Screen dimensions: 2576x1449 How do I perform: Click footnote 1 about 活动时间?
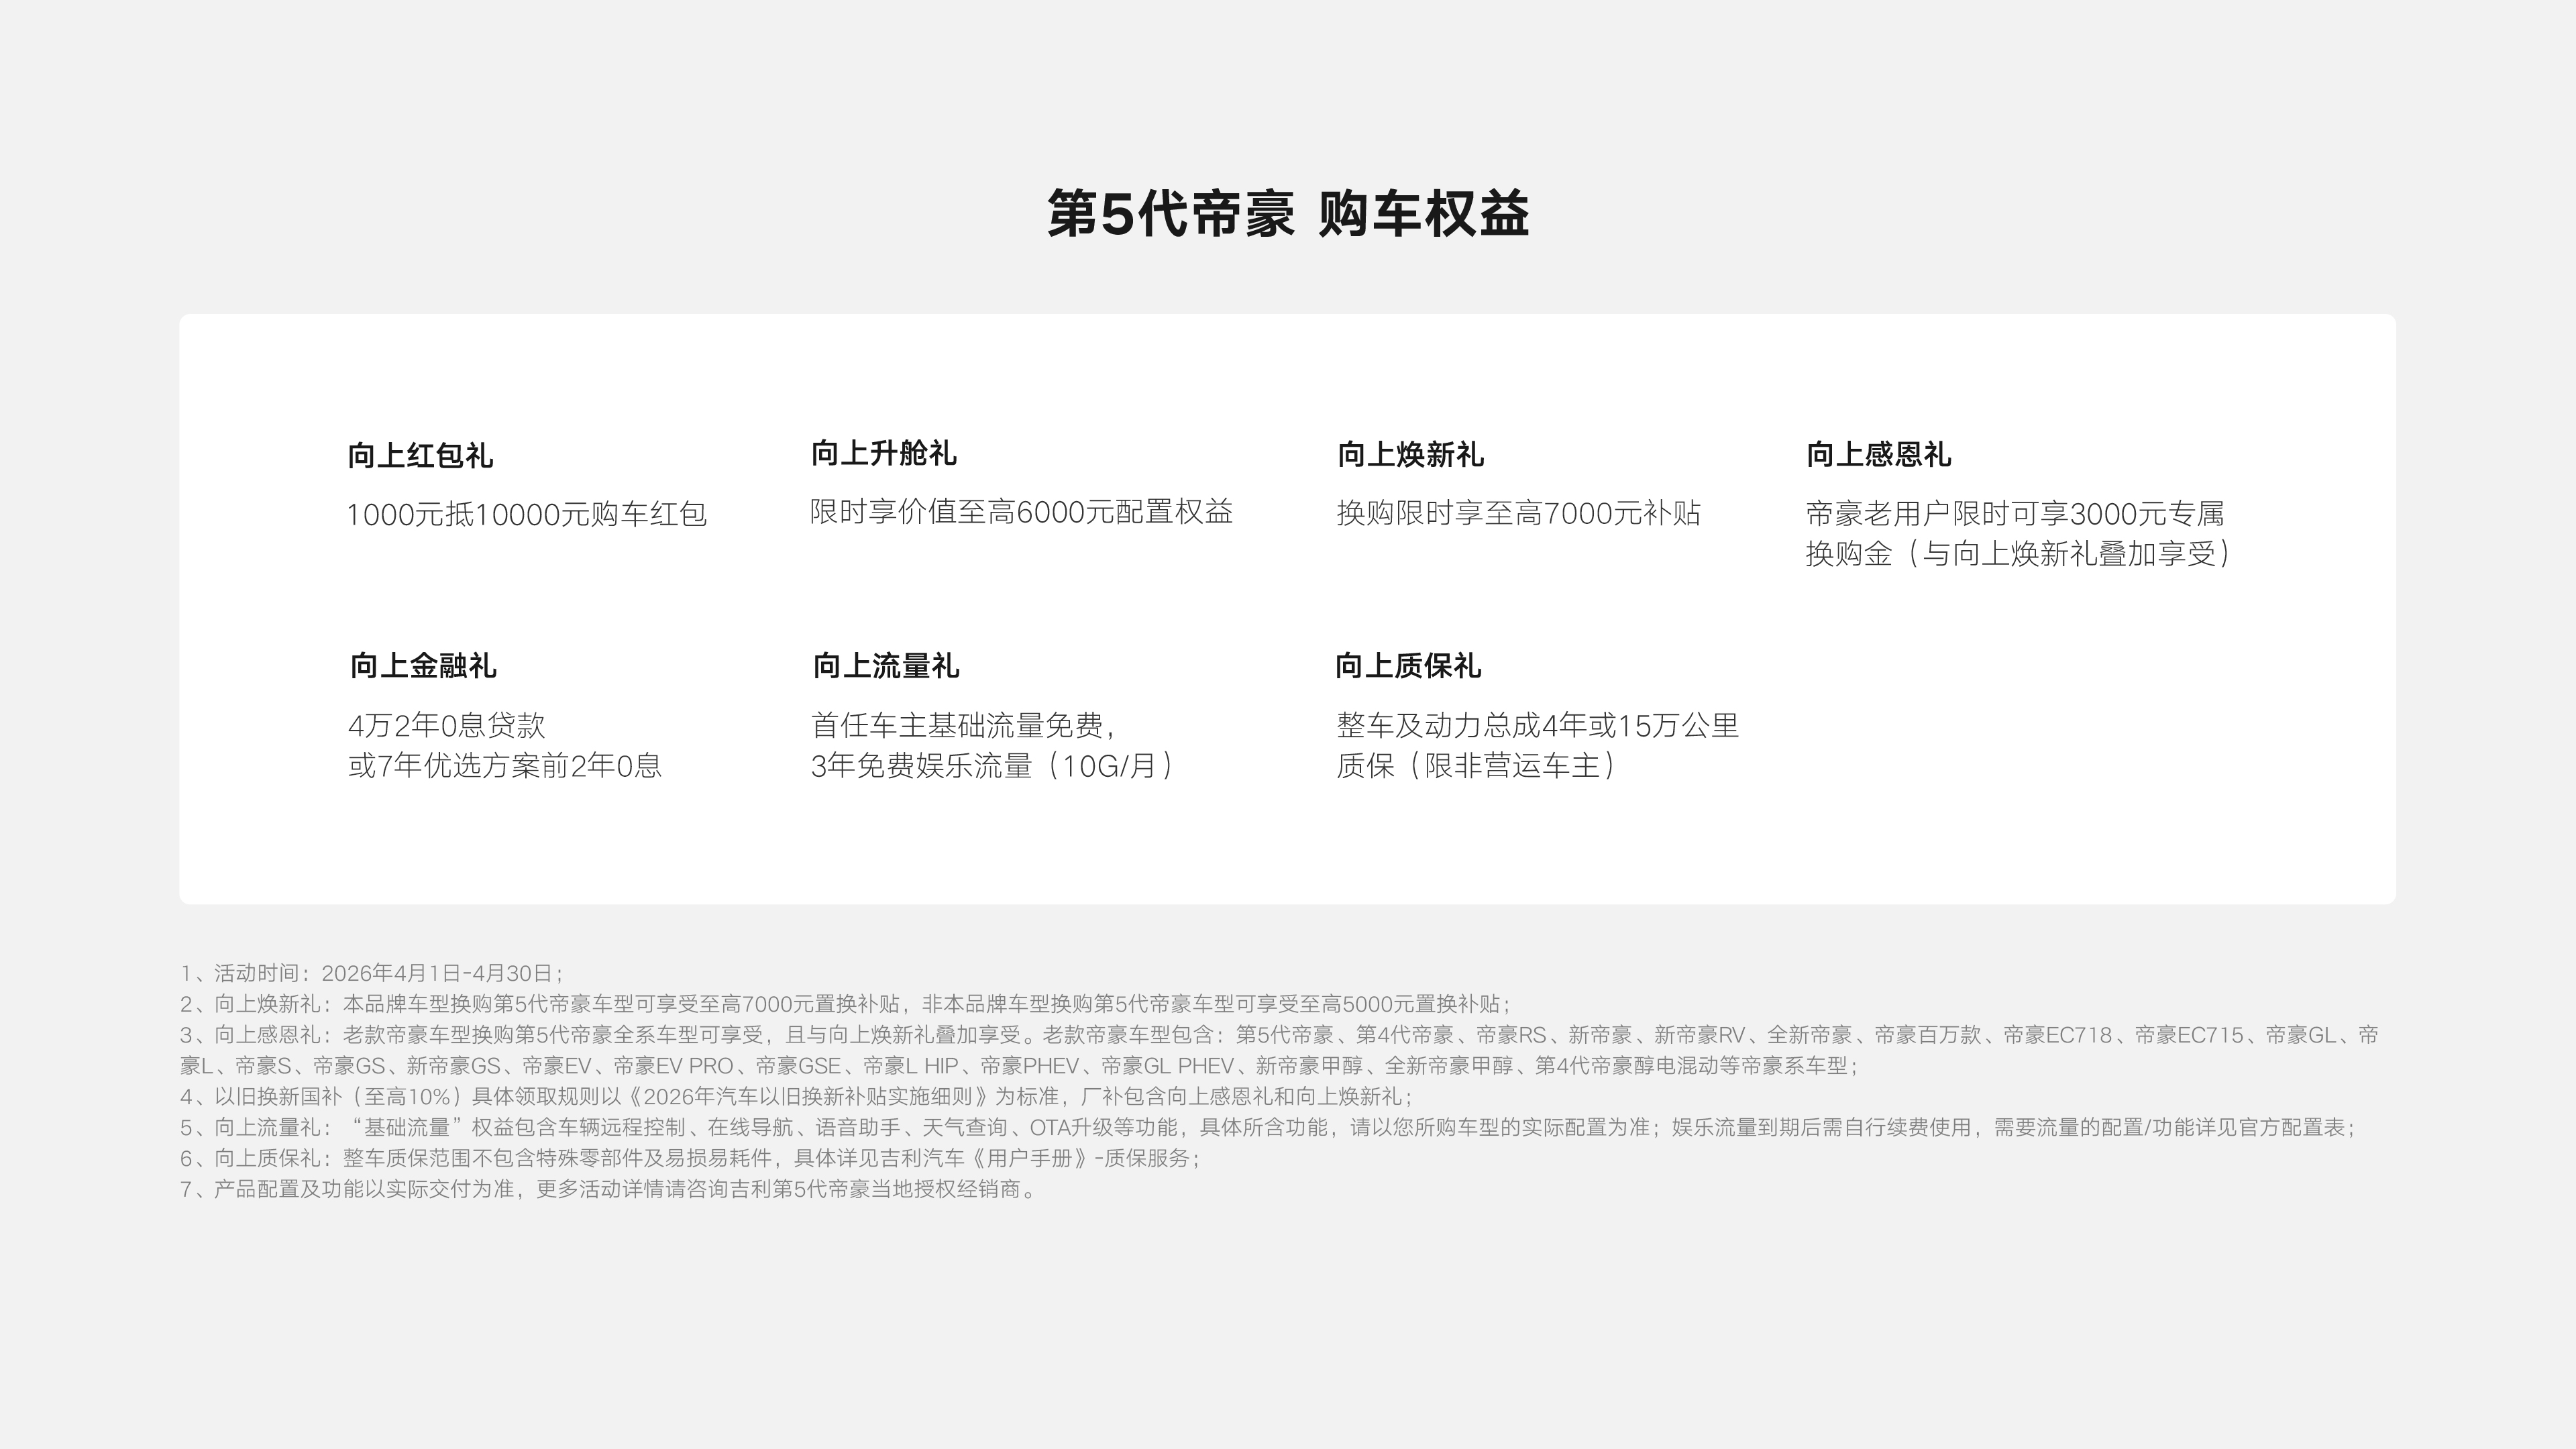point(371,973)
